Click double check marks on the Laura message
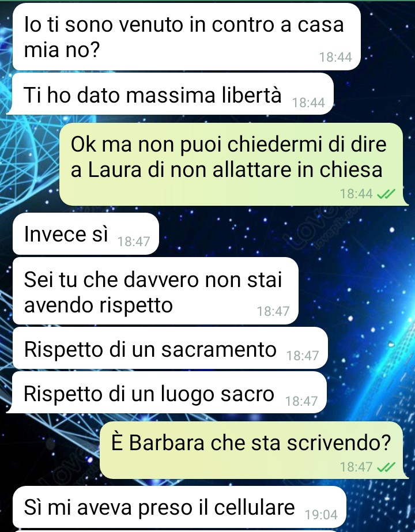The image size is (415, 532). coord(387,194)
